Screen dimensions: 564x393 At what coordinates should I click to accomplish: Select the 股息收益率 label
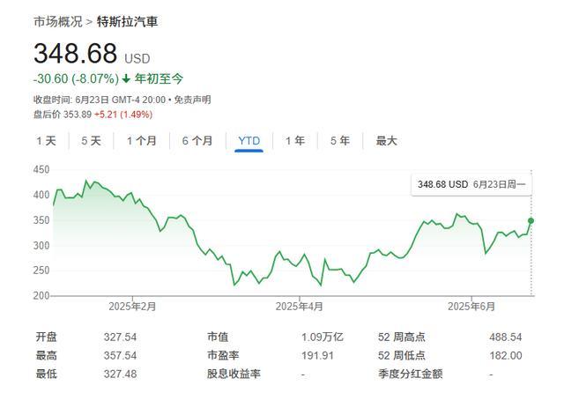(x=234, y=374)
